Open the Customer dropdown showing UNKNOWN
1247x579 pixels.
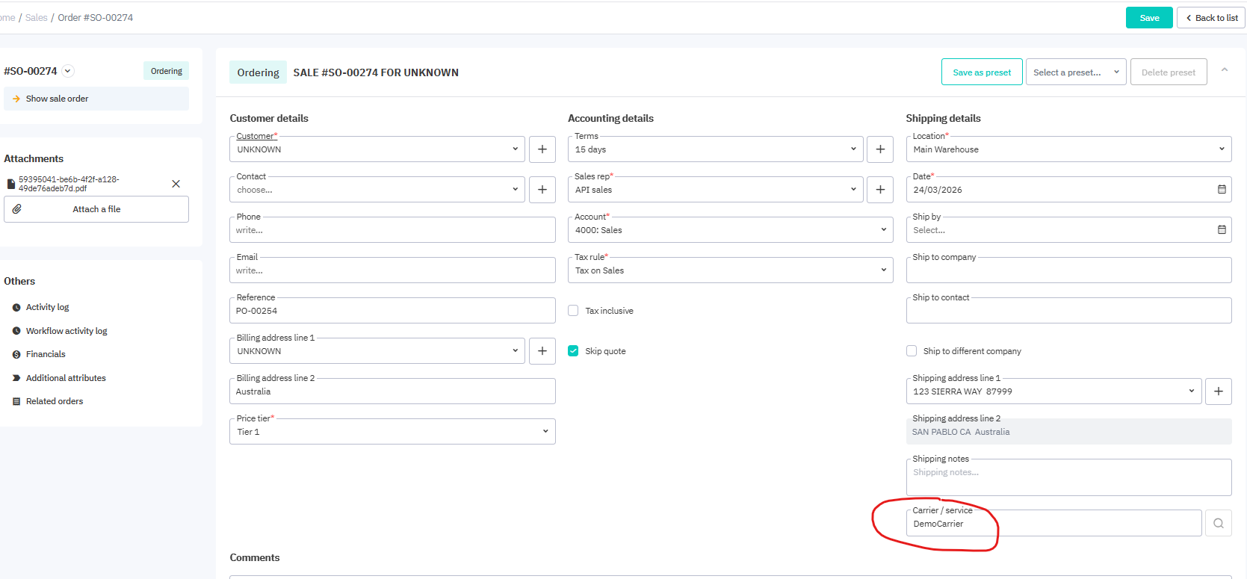coord(377,149)
